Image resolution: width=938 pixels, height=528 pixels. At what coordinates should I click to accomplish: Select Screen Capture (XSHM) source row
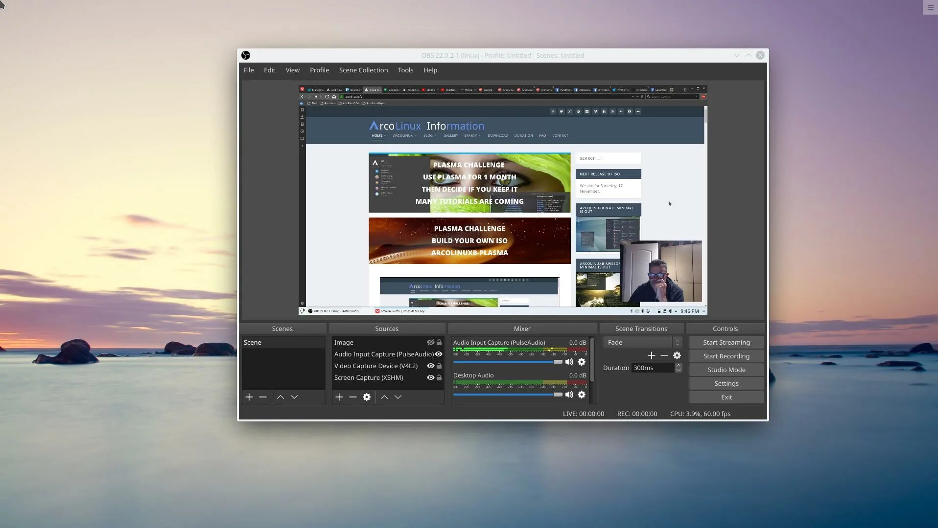click(388, 378)
